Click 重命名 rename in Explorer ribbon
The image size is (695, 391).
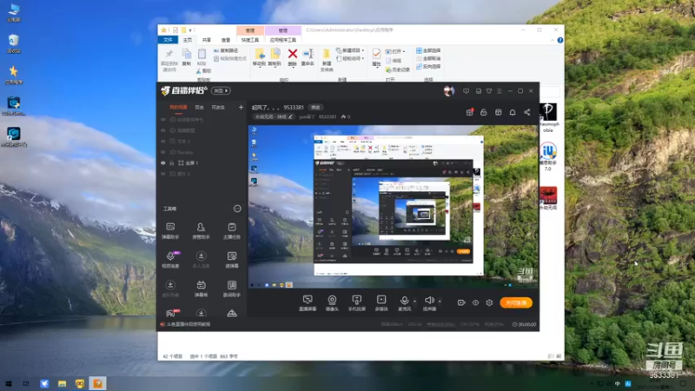pyautogui.click(x=308, y=57)
